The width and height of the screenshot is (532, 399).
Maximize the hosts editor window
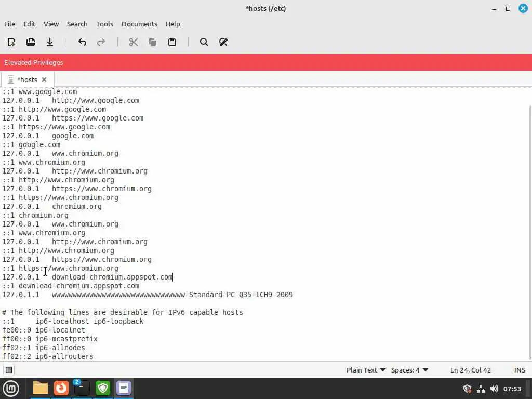click(x=508, y=9)
